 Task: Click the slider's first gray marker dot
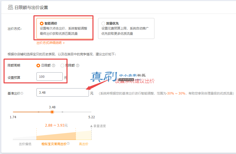39,112
